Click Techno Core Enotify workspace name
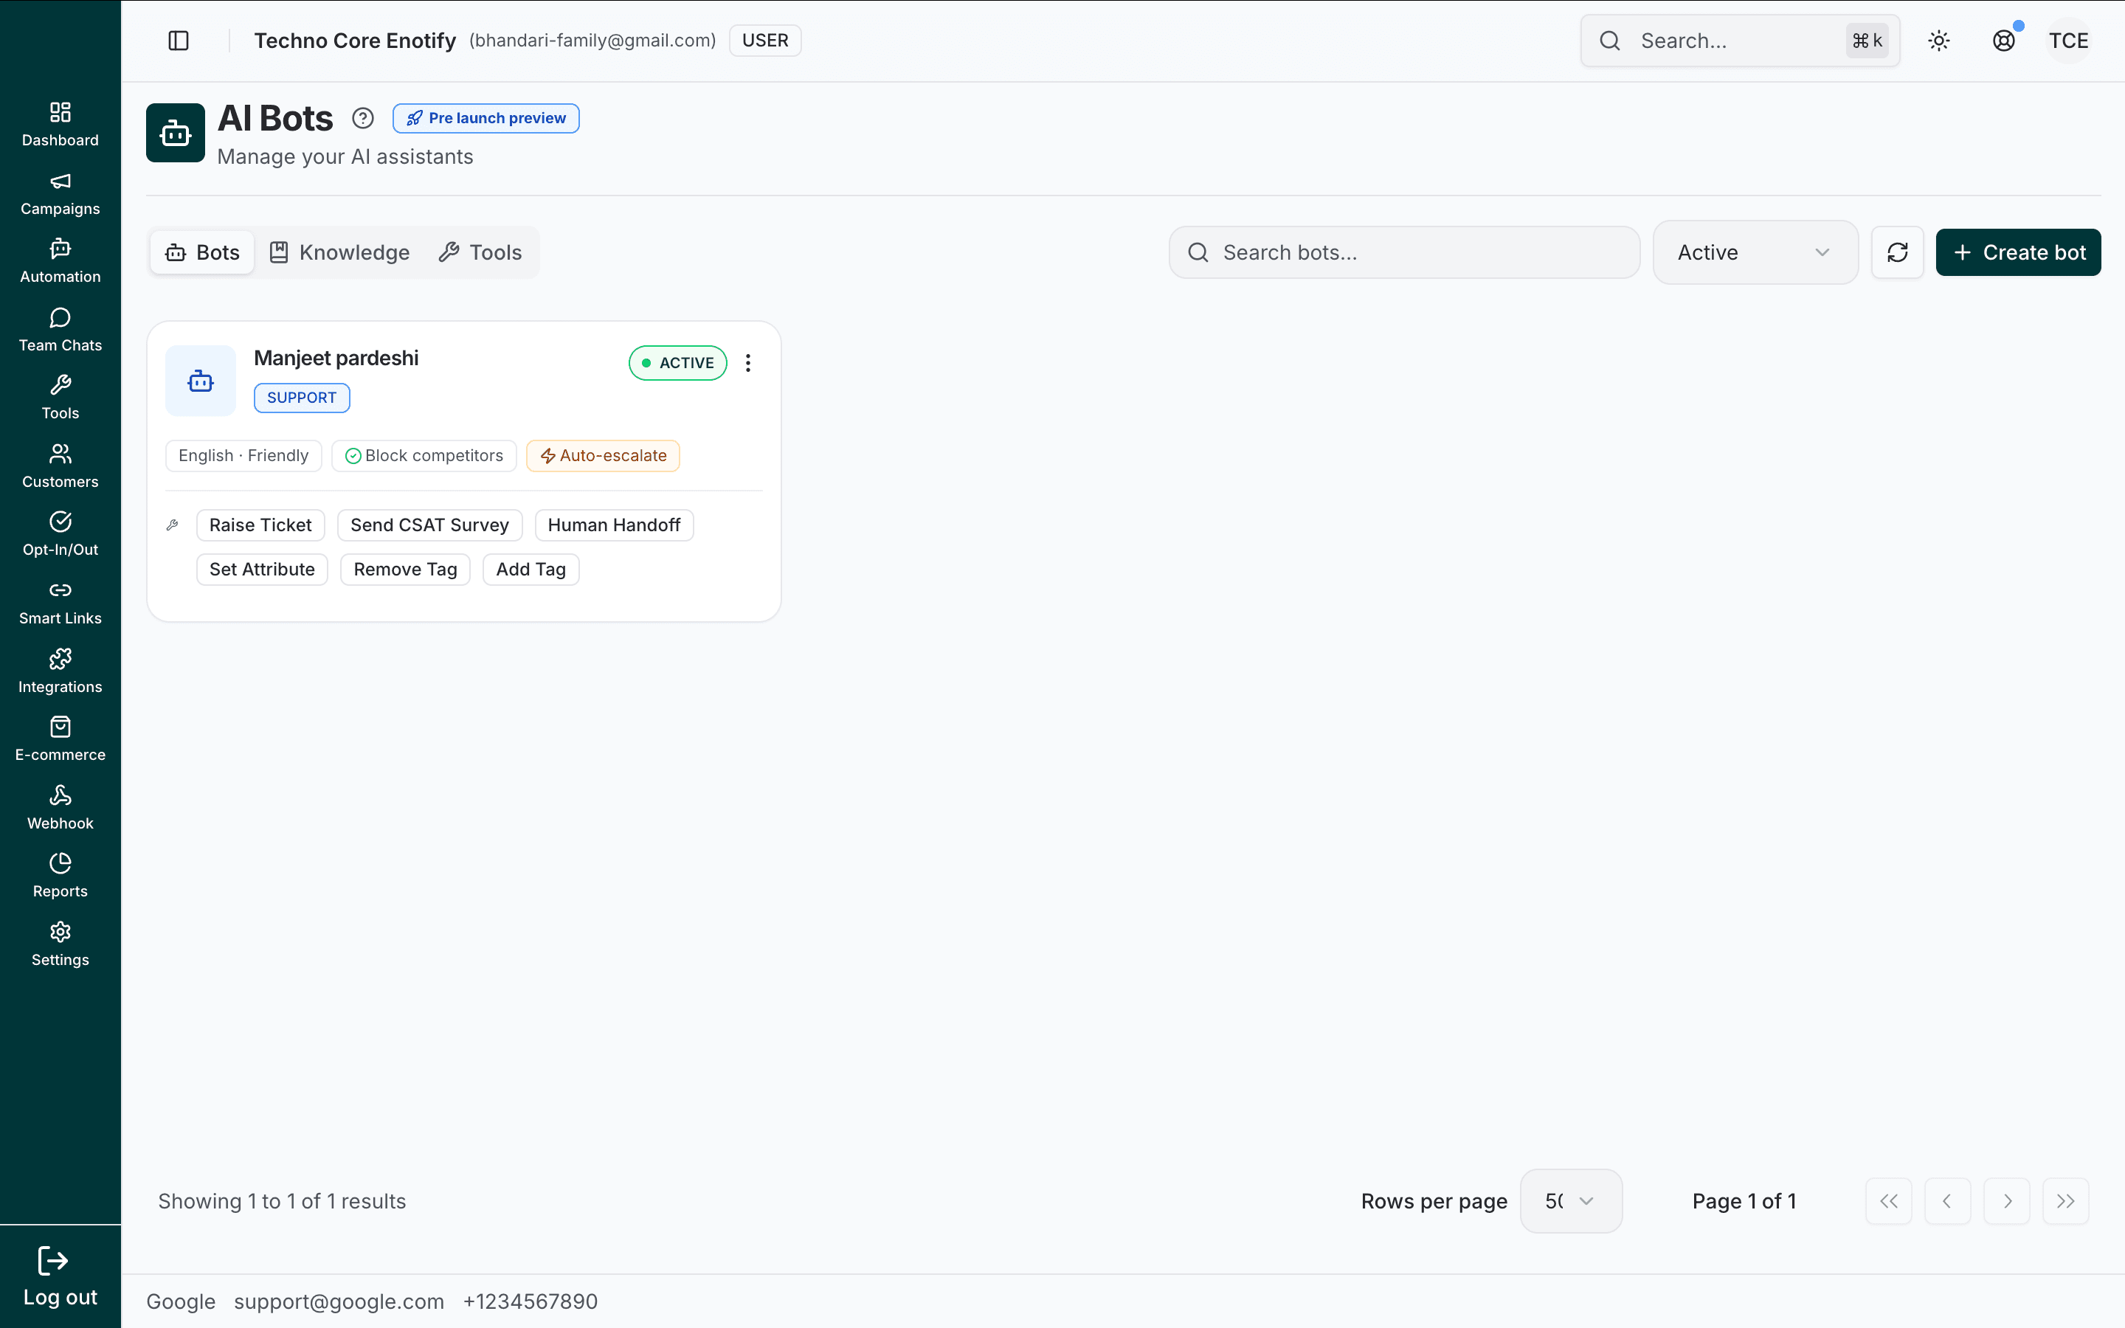Viewport: 2125px width, 1328px height. pyautogui.click(x=355, y=41)
